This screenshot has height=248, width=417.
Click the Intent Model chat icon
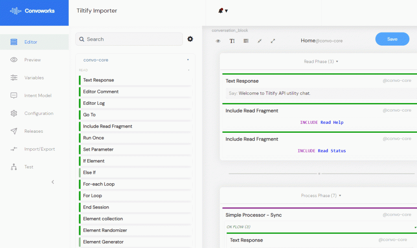pos(14,95)
